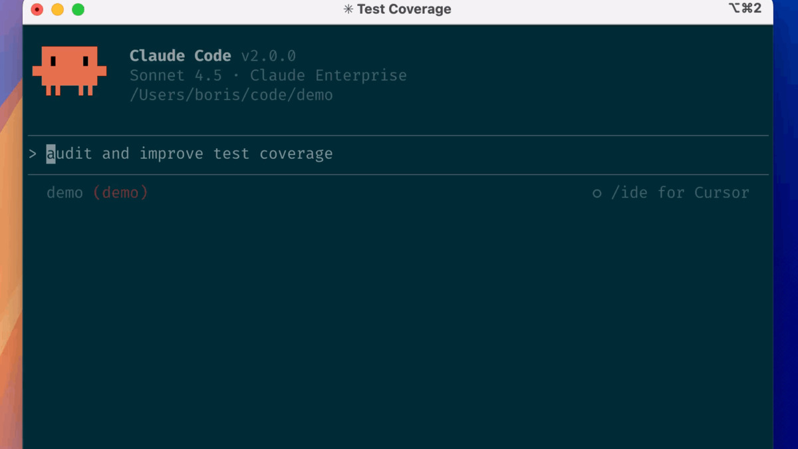Click inside the audit and improve prompt input
The width and height of the screenshot is (798, 449).
193,154
